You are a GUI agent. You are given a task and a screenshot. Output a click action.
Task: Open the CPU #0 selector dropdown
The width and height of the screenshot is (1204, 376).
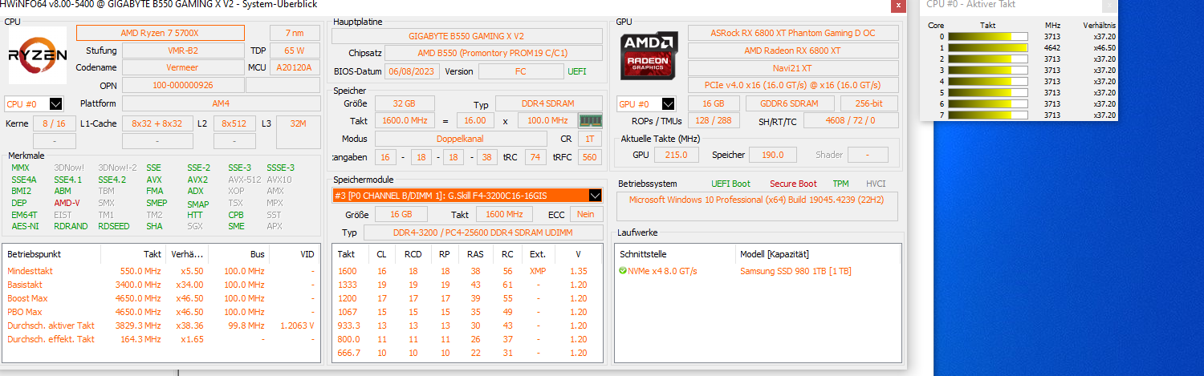tap(55, 103)
